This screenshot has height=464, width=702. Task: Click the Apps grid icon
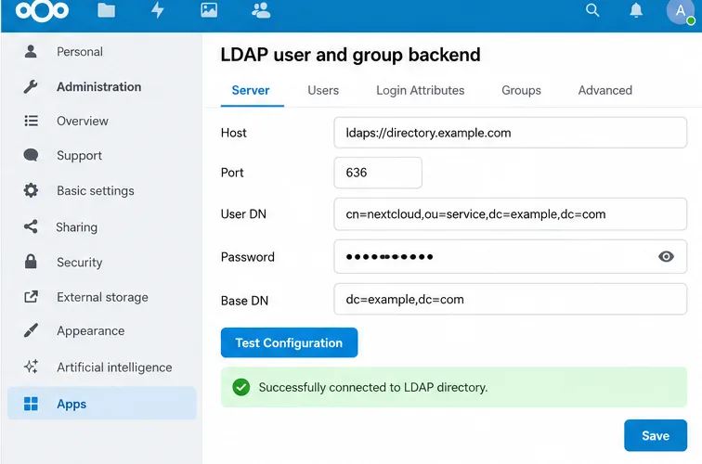(31, 404)
